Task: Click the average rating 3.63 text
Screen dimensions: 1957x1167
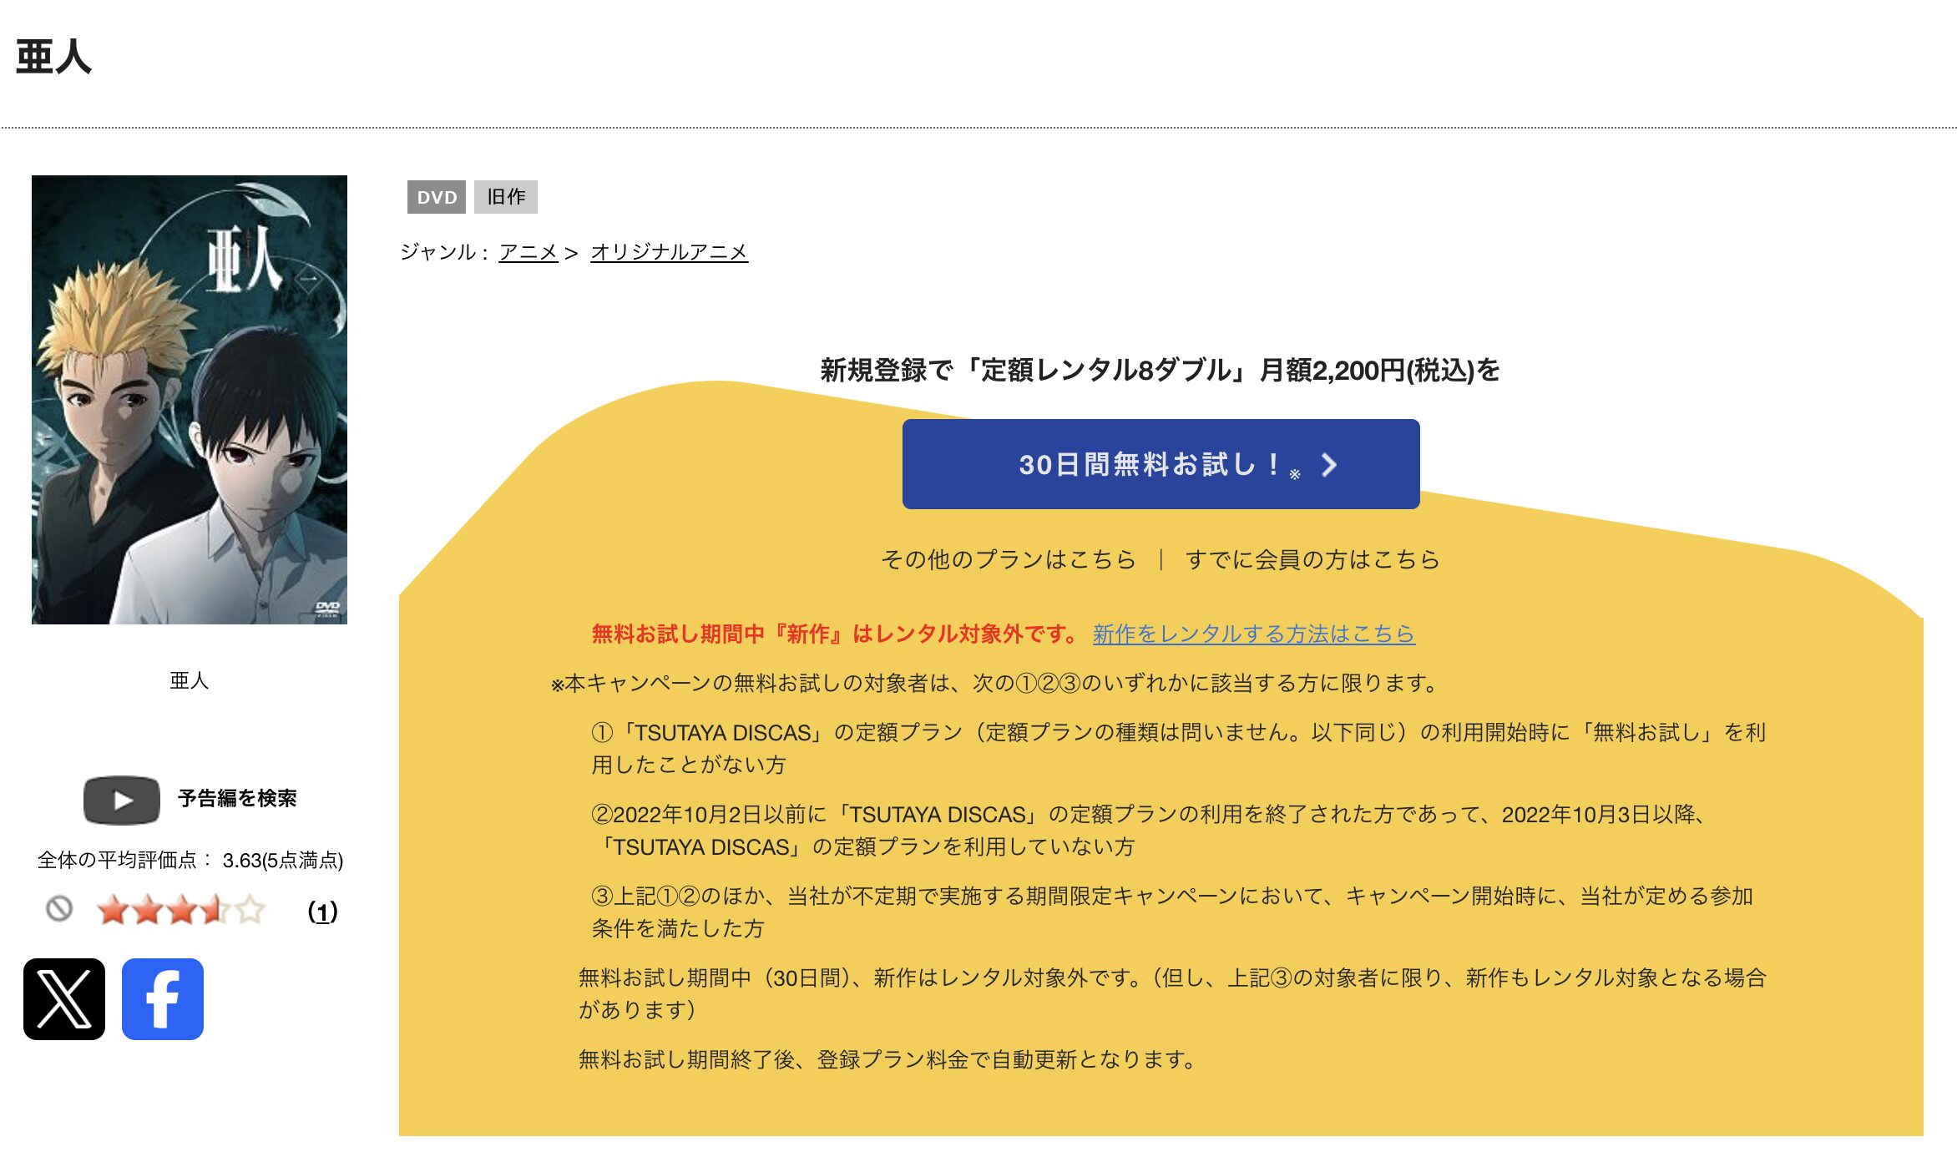Action: pyautogui.click(x=190, y=861)
